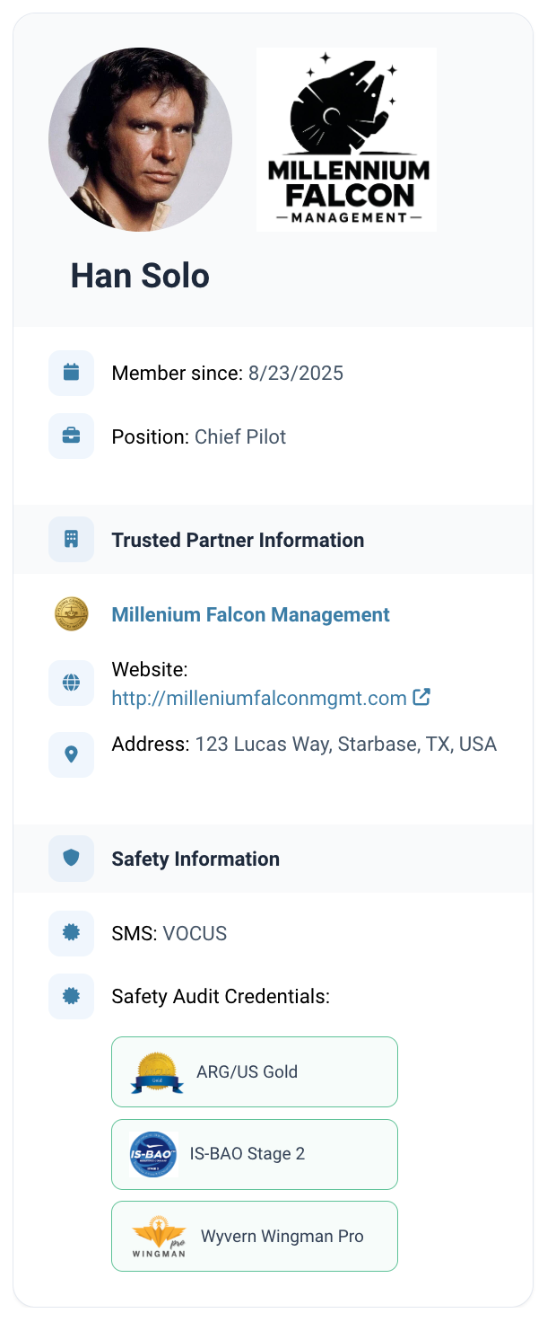Image resolution: width=547 pixels, height=1322 pixels.
Task: Click the Millennium Falcon Management company logo
Action: tap(346, 139)
